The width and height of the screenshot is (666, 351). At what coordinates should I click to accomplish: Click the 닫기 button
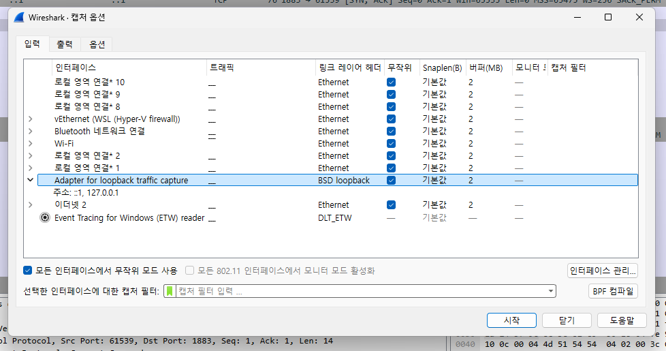(567, 320)
